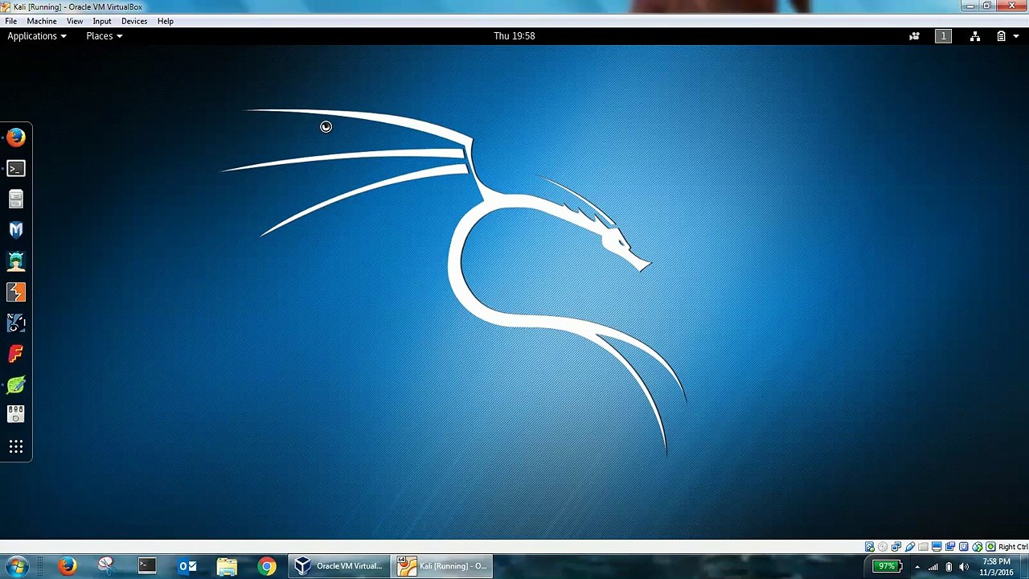Click the VirtualBox mouse integration indicator
This screenshot has height=579, width=1029.
click(978, 547)
